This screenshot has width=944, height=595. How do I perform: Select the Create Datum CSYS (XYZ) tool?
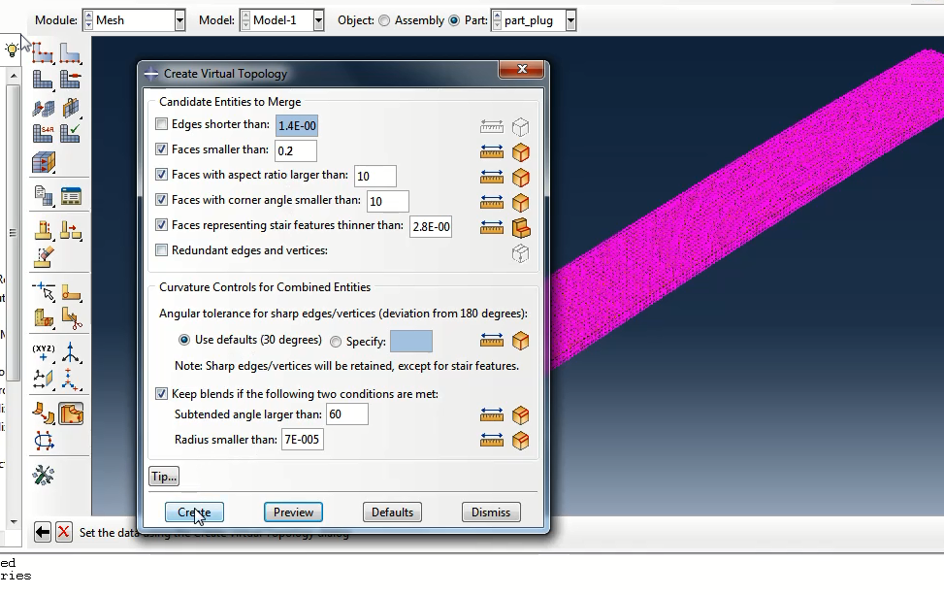[43, 353]
